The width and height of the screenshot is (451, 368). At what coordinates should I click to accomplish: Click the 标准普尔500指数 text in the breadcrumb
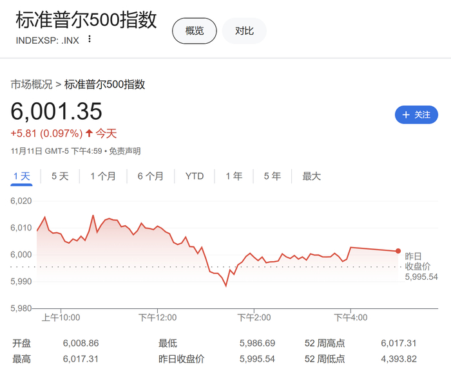pyautogui.click(x=104, y=84)
